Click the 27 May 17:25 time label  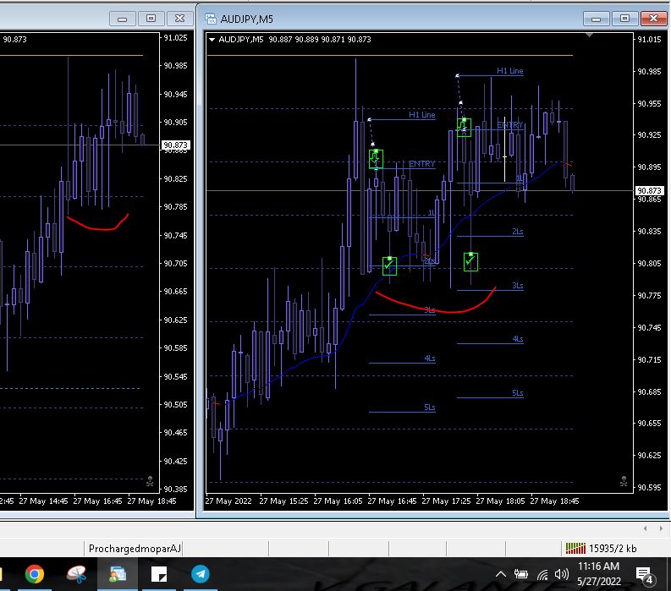(x=446, y=501)
